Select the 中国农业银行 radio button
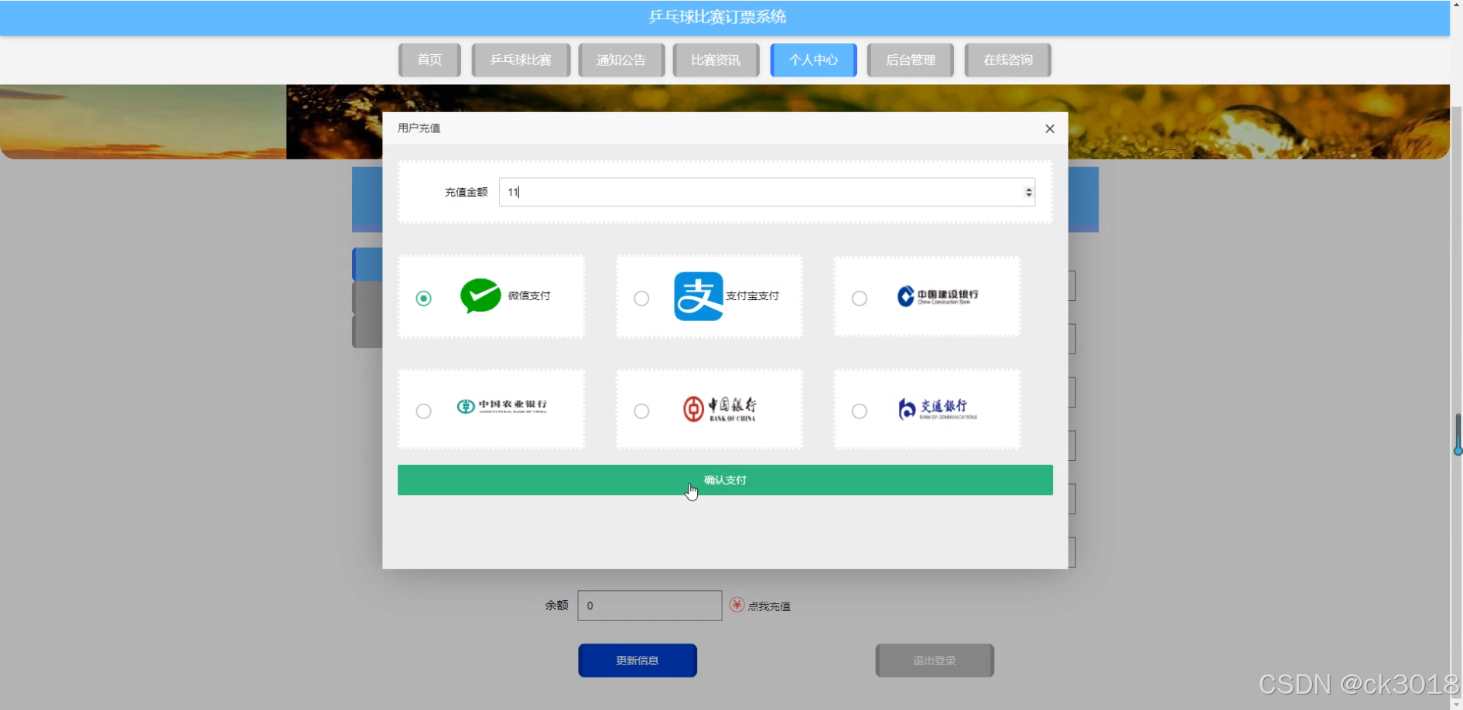The height and width of the screenshot is (710, 1463). coord(423,411)
